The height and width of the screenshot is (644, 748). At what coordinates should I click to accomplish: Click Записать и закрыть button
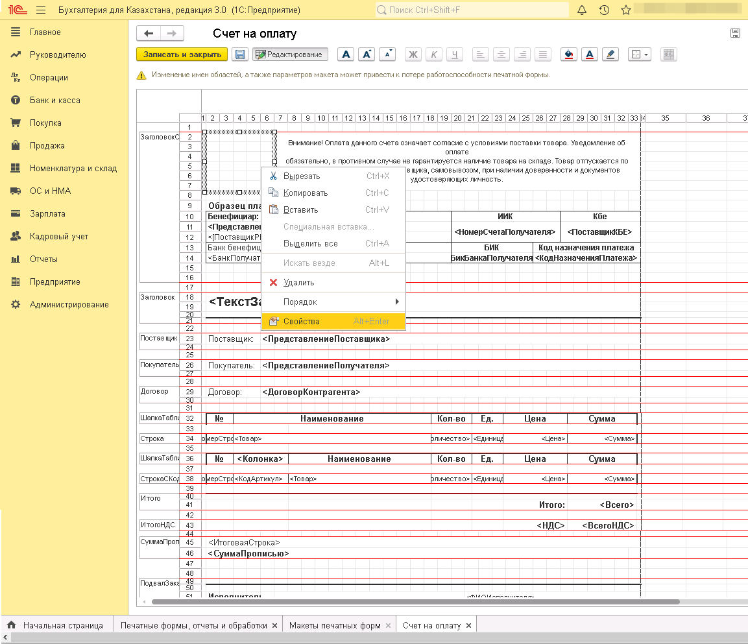(182, 54)
